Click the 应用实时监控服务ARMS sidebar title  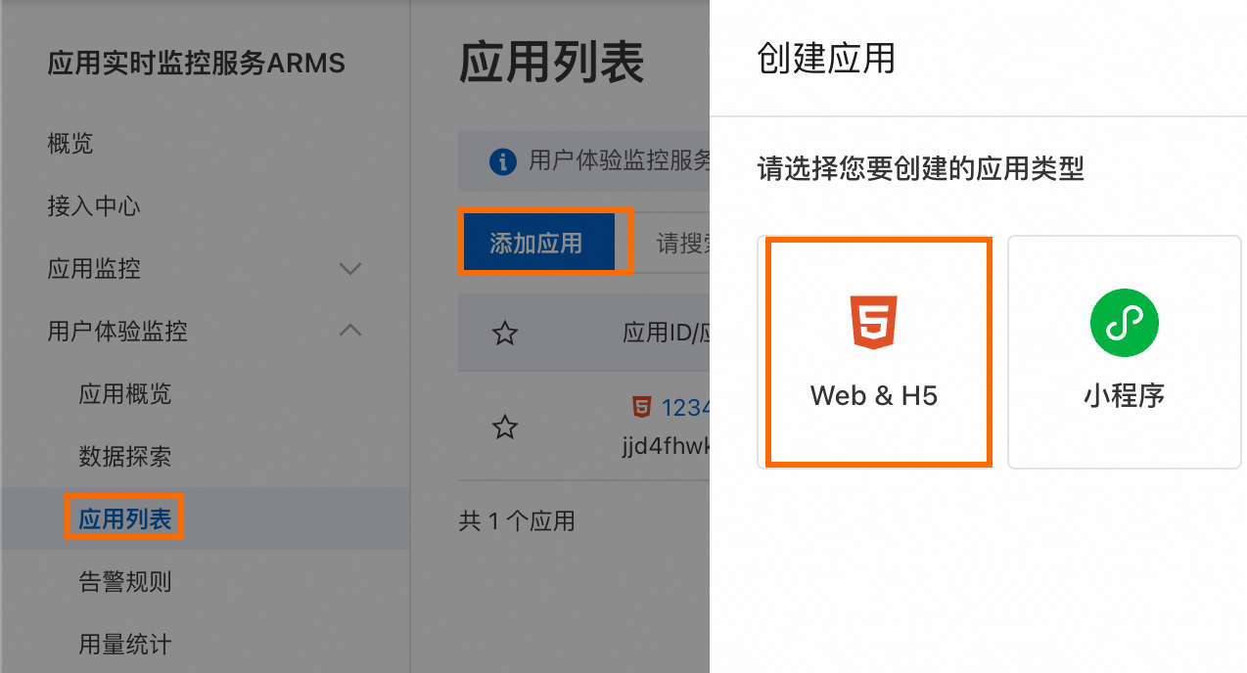(x=196, y=65)
